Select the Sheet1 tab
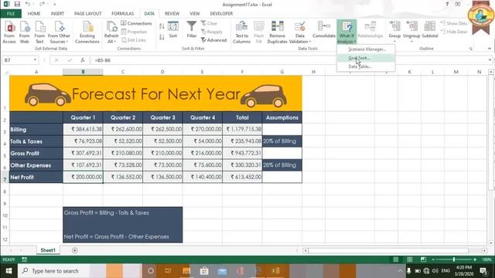 click(48, 250)
